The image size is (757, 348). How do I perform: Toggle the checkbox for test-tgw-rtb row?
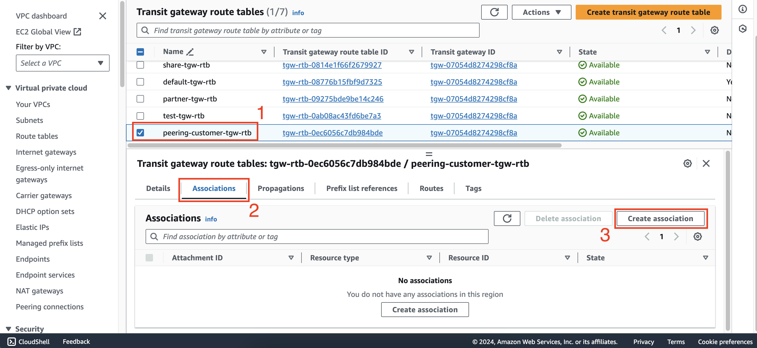click(x=141, y=115)
